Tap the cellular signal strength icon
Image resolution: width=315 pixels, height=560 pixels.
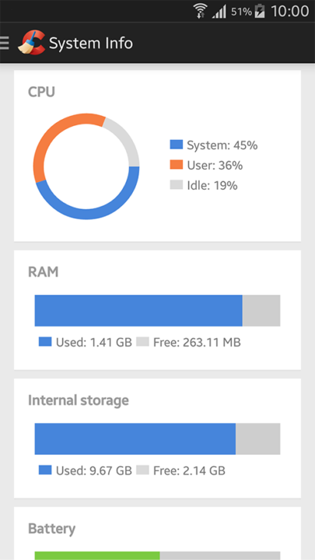pos(219,12)
